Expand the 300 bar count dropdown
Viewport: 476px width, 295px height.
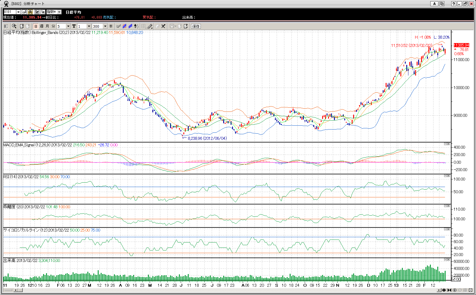pos(105,26)
